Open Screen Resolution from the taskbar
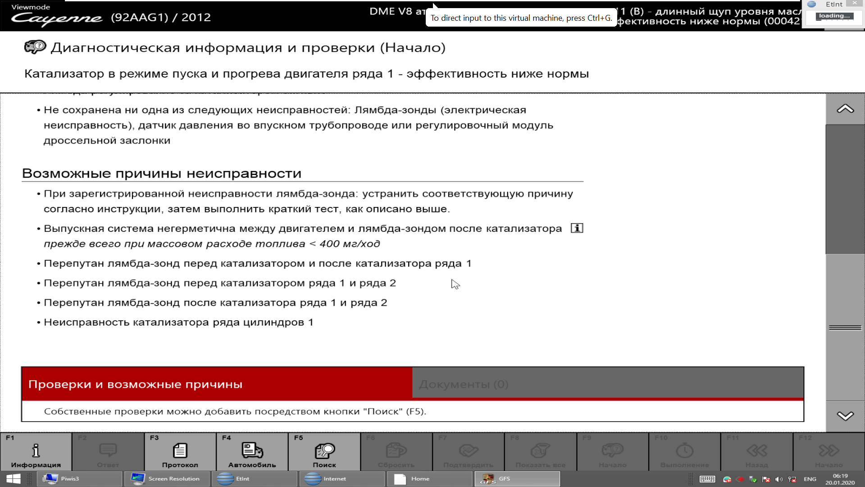Viewport: 865px width, 487px height. [167, 478]
